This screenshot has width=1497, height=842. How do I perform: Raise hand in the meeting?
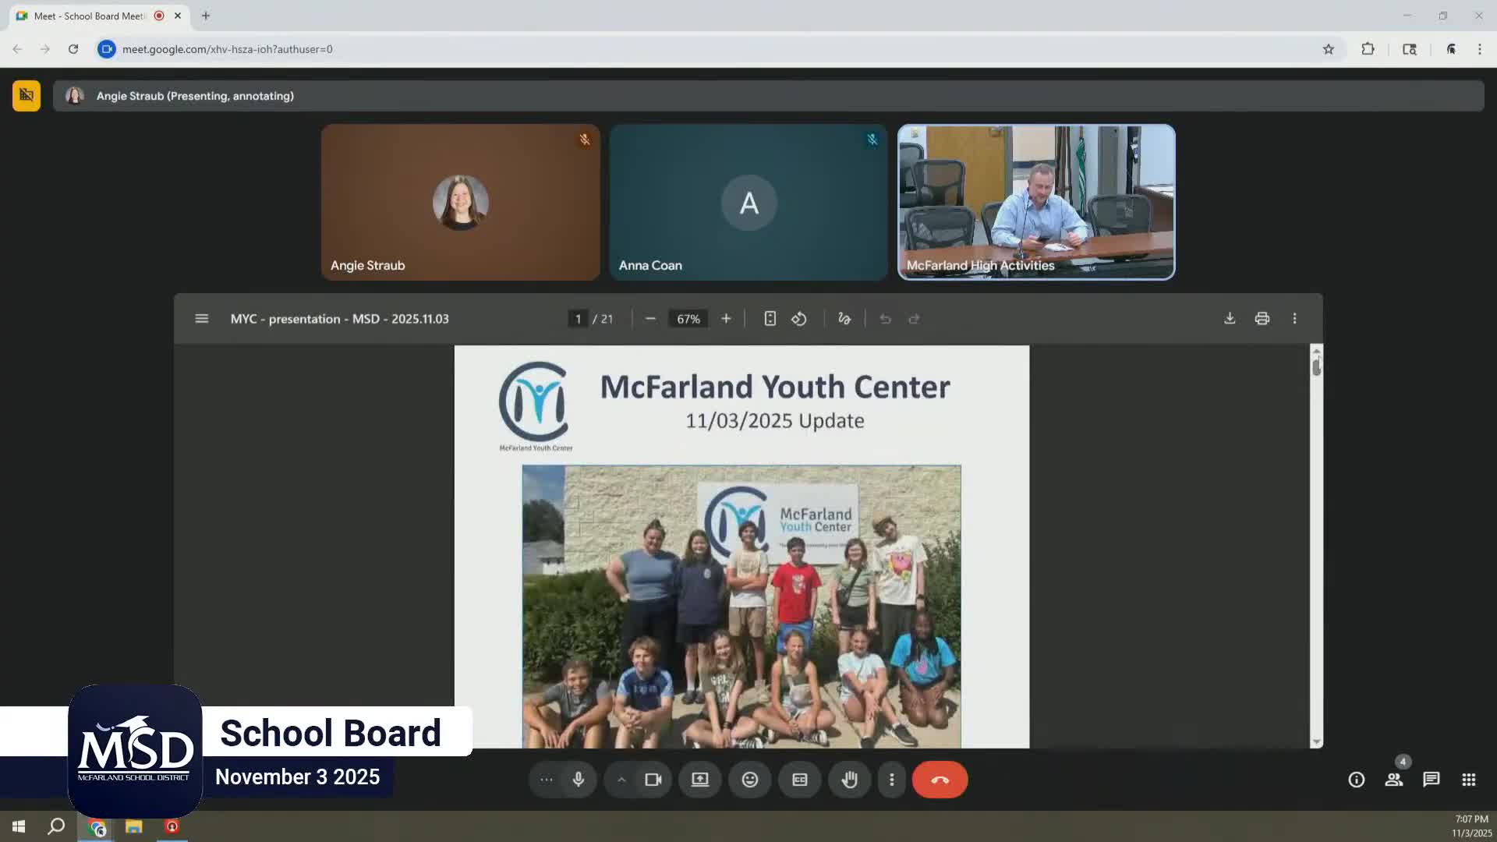[849, 780]
